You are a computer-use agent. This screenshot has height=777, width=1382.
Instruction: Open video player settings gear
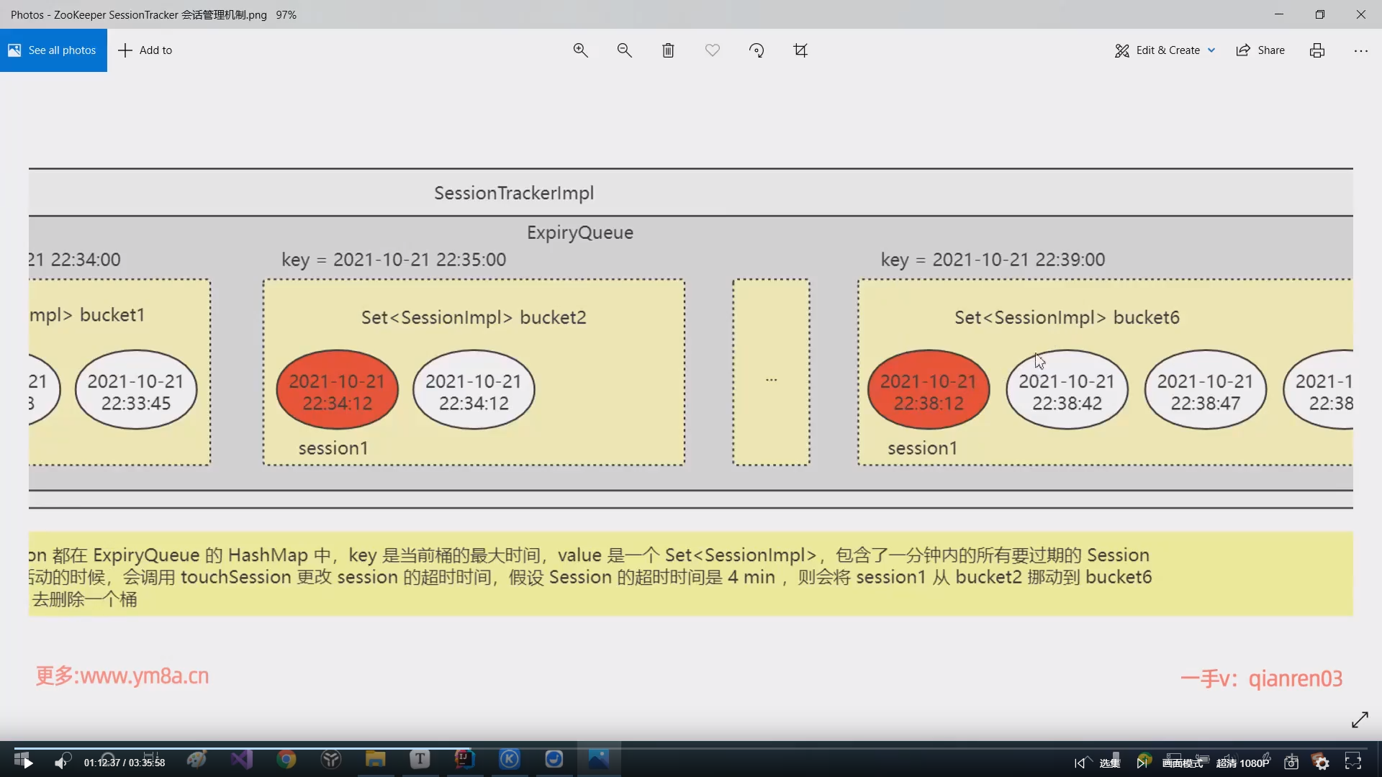pyautogui.click(x=1322, y=763)
